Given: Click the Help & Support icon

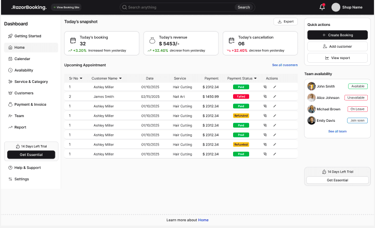Looking at the screenshot, I should [10, 168].
